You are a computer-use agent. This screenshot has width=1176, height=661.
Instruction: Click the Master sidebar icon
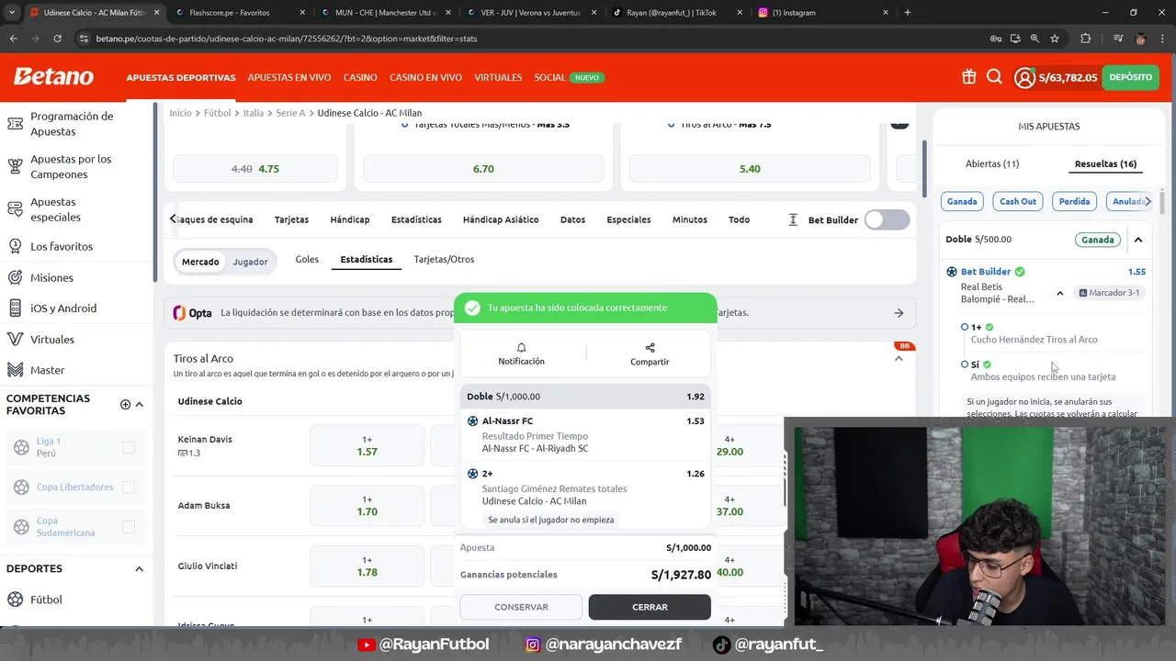tap(15, 370)
